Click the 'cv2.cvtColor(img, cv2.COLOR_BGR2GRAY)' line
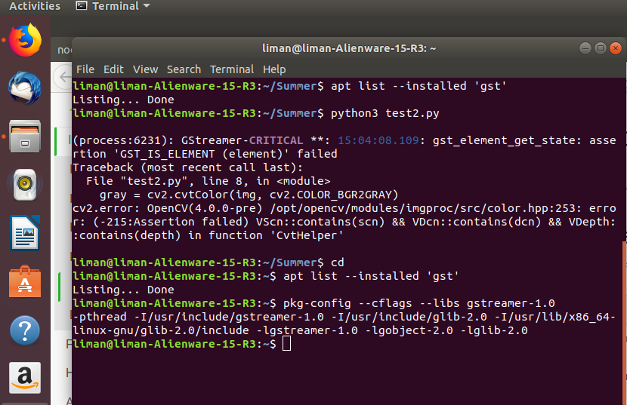The height and width of the screenshot is (405, 627). pos(249,195)
